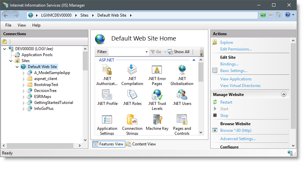Click the feature pane down scroll arrow
302x170 pixels.
pos(201,132)
